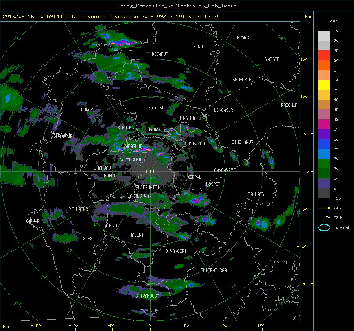The height and width of the screenshot is (331, 354).
Task: Click the YADGIR city label
Action: click(x=272, y=59)
